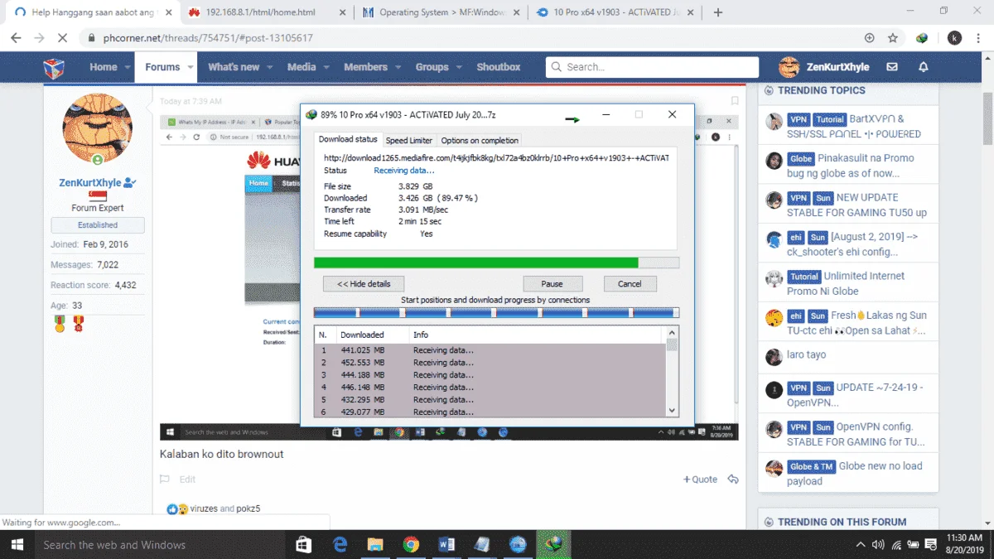Click the green download progress bar
The image size is (994, 559).
pos(496,263)
